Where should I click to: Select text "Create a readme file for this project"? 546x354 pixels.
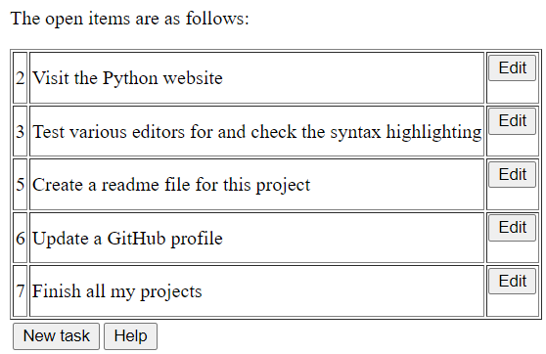171,185
